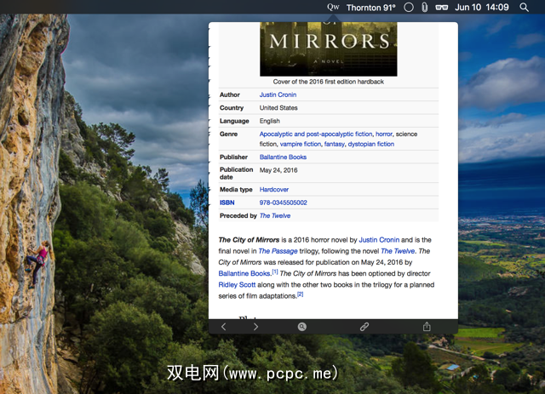This screenshot has height=394, width=545.
Task: Open Thornton 91° weather menu item
Action: tap(371, 8)
